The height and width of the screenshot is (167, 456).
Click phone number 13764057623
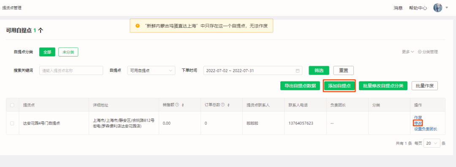(301, 123)
